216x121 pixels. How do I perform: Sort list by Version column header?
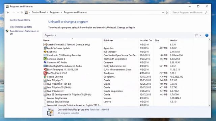[x=173, y=40]
